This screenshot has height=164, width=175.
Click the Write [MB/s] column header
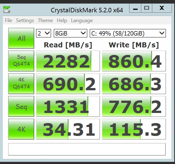[x=134, y=45]
